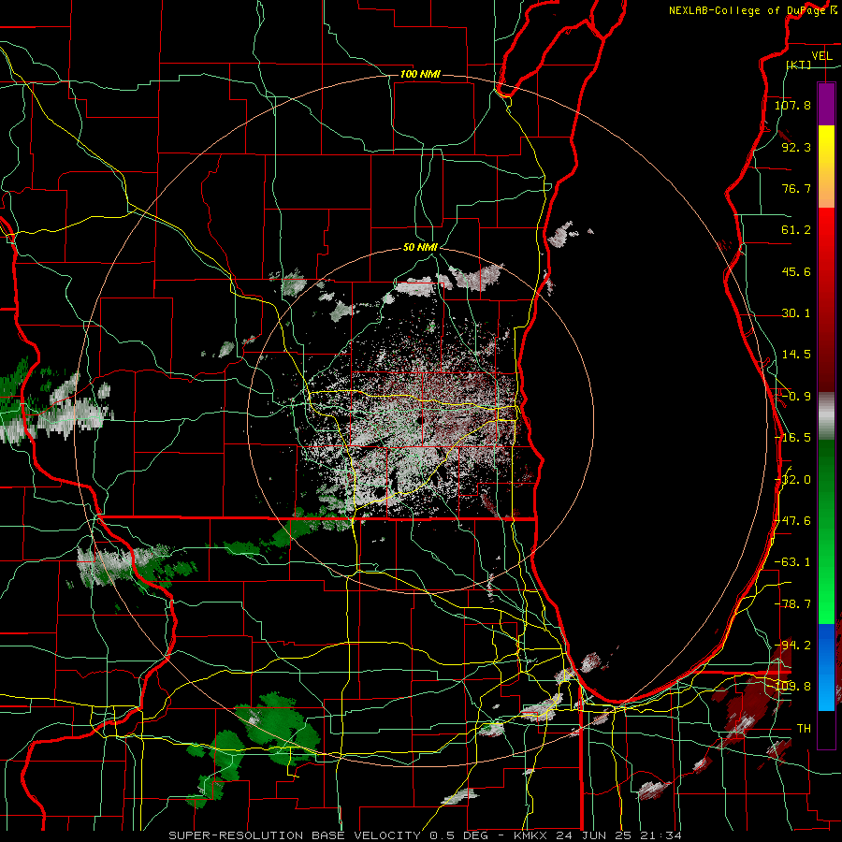This screenshot has height=842, width=842.
Task: Click the yellow-orange segment of the color bar
Action: 826,167
